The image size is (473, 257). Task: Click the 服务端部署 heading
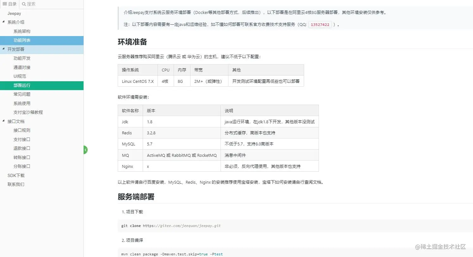136,197
